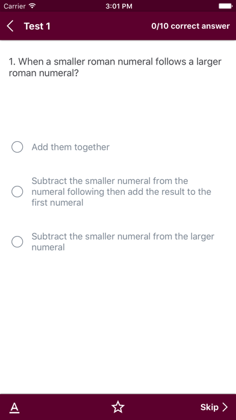Tap the font size 'A' icon
This screenshot has height=420, width=236.
(14, 407)
